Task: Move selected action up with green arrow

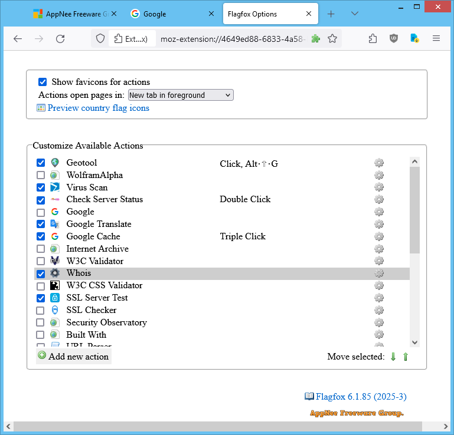Action: click(406, 357)
